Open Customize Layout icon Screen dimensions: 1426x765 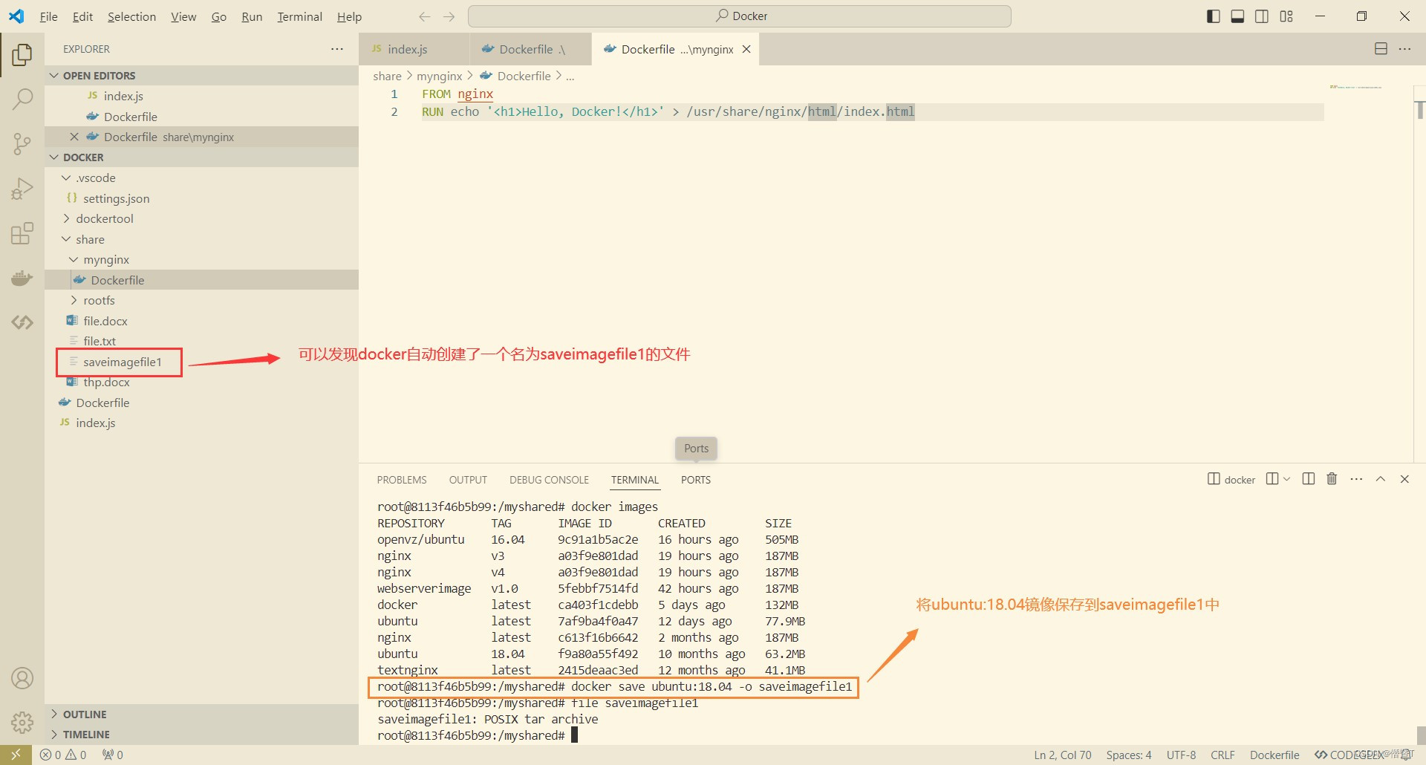(1286, 16)
